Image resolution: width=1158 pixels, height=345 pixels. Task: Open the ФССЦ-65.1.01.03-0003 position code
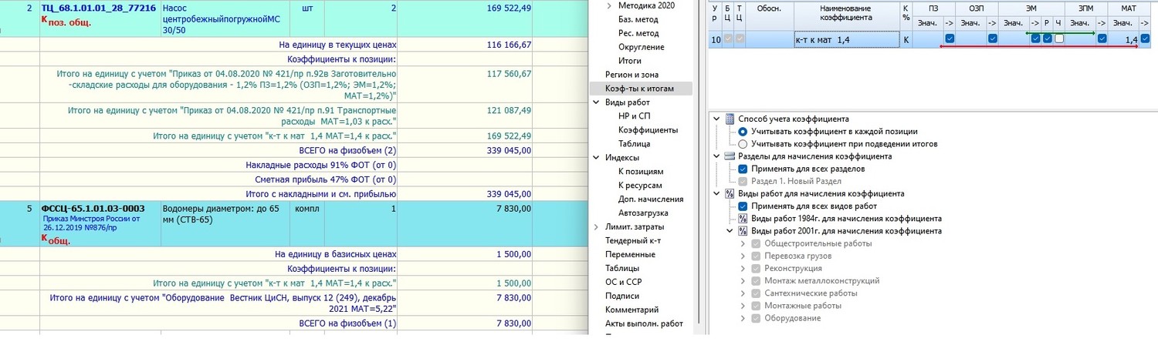(x=93, y=208)
